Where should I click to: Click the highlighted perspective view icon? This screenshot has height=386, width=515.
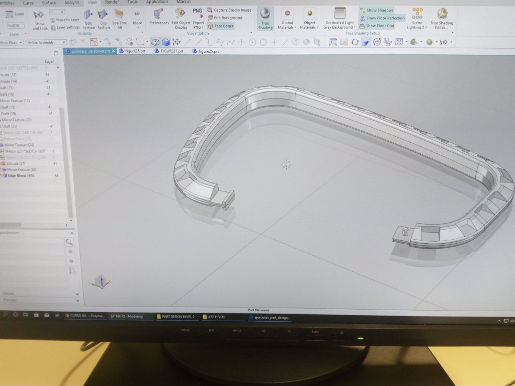[x=366, y=42]
